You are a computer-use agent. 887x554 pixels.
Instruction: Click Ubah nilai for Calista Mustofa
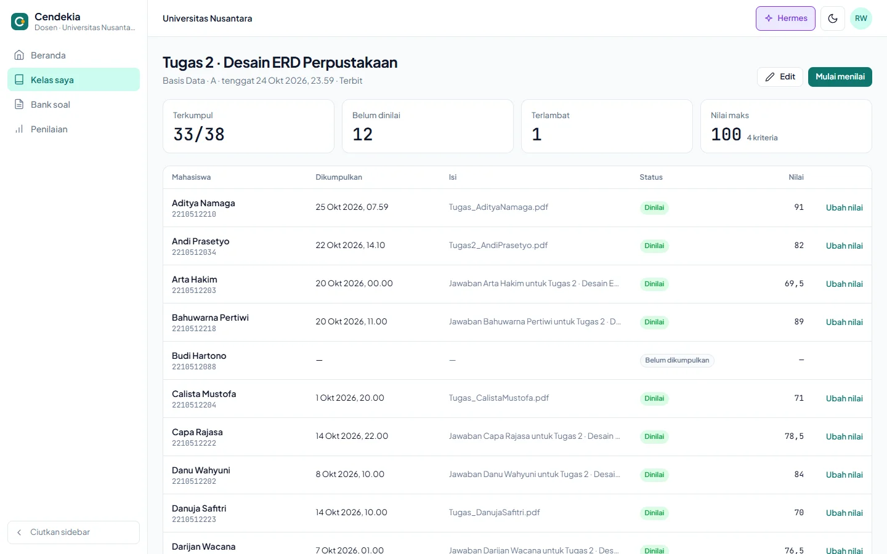pos(844,398)
